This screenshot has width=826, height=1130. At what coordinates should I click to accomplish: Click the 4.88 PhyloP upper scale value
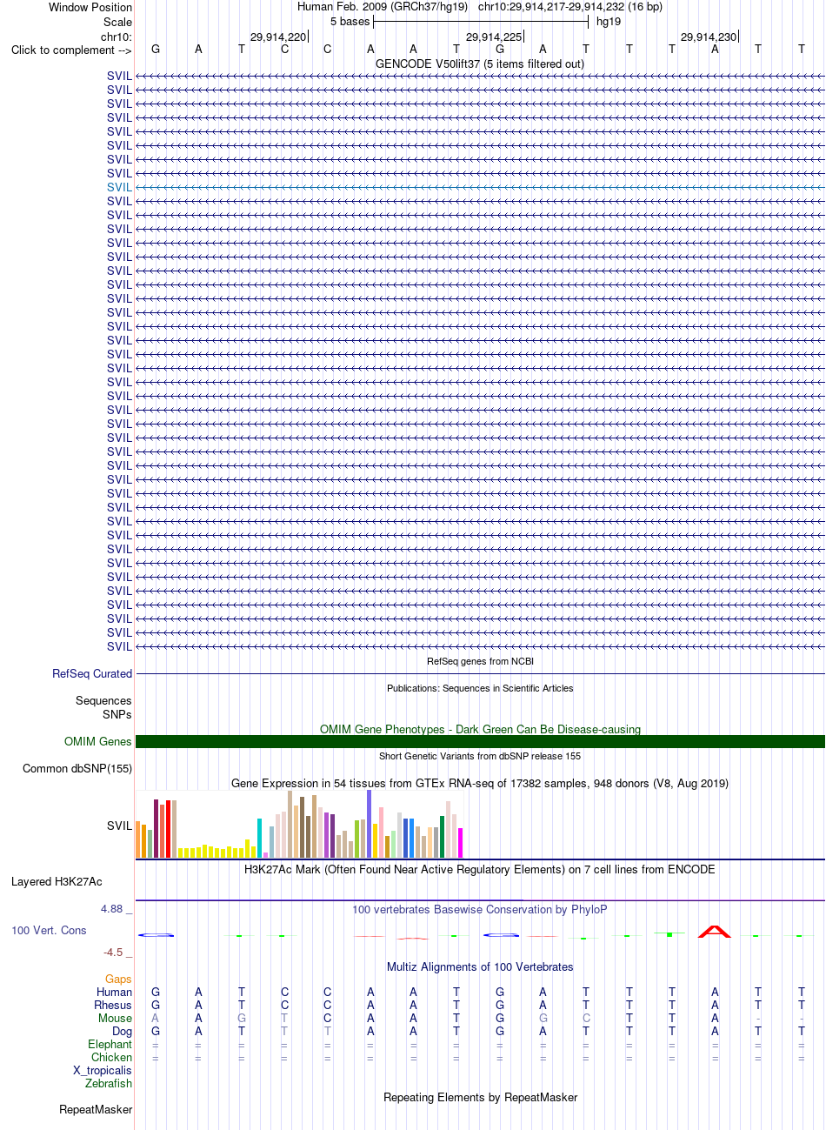click(116, 909)
